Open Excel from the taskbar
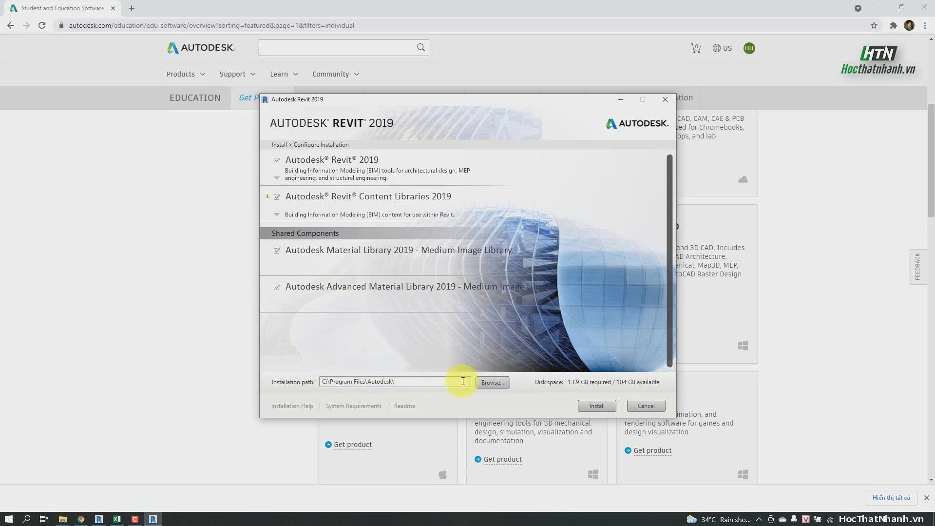This screenshot has width=935, height=526. click(117, 519)
